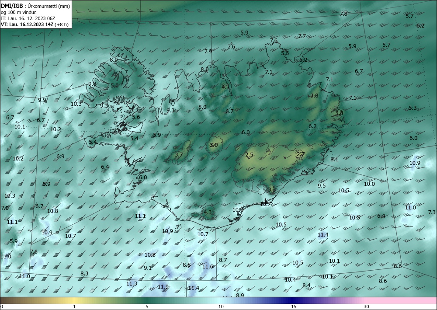Click the map value 9.8
437x310 pixels.
92,84
